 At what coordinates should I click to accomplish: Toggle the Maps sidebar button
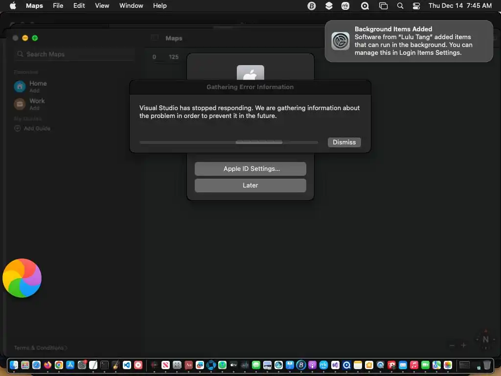(x=155, y=38)
